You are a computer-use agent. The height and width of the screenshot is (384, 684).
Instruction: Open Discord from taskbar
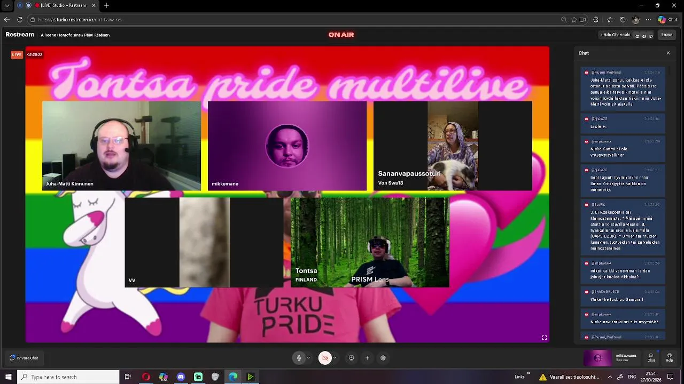click(181, 377)
